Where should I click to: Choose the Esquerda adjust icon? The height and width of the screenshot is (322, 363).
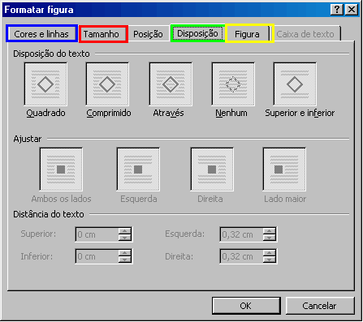pyautogui.click(x=138, y=170)
